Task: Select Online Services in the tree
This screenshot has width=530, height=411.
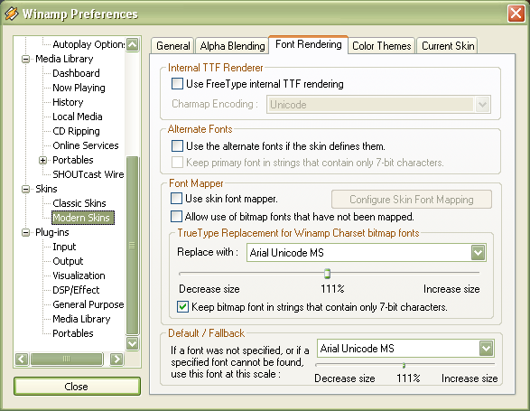Action: click(86, 145)
